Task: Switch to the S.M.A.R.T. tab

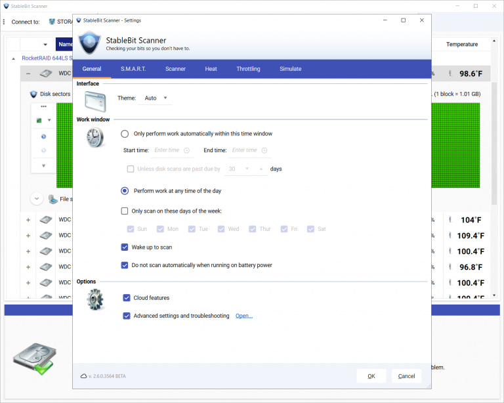Action: 133,69
